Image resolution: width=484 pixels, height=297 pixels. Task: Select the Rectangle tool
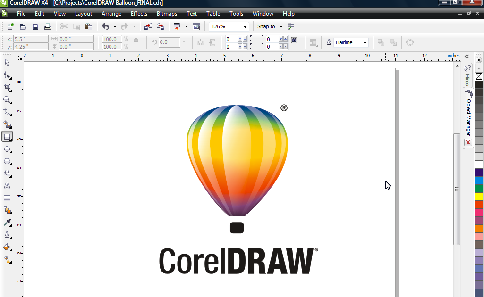click(7, 137)
